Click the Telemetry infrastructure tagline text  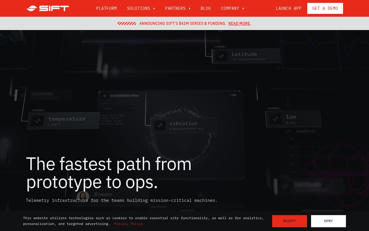pos(122,200)
